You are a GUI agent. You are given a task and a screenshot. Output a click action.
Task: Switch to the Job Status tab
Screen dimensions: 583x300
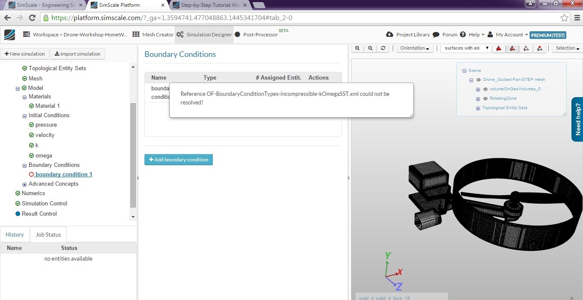(x=48, y=235)
